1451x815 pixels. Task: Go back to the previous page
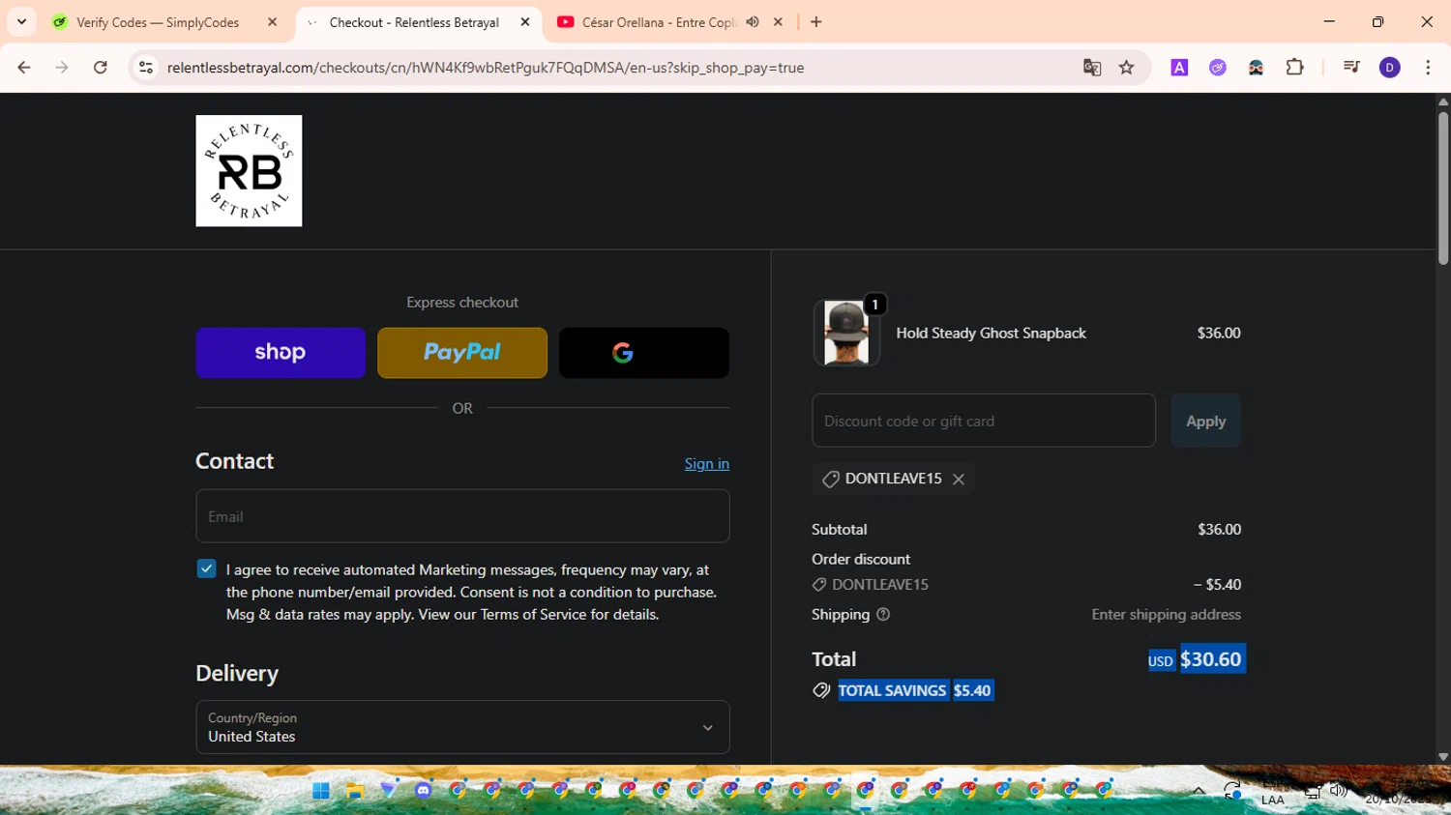pos(24,68)
